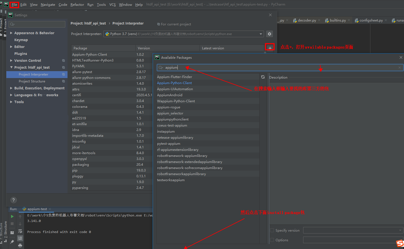Select Appium-Python-Client in available packages
Viewport: 404px width, 249px height.
pyautogui.click(x=208, y=83)
